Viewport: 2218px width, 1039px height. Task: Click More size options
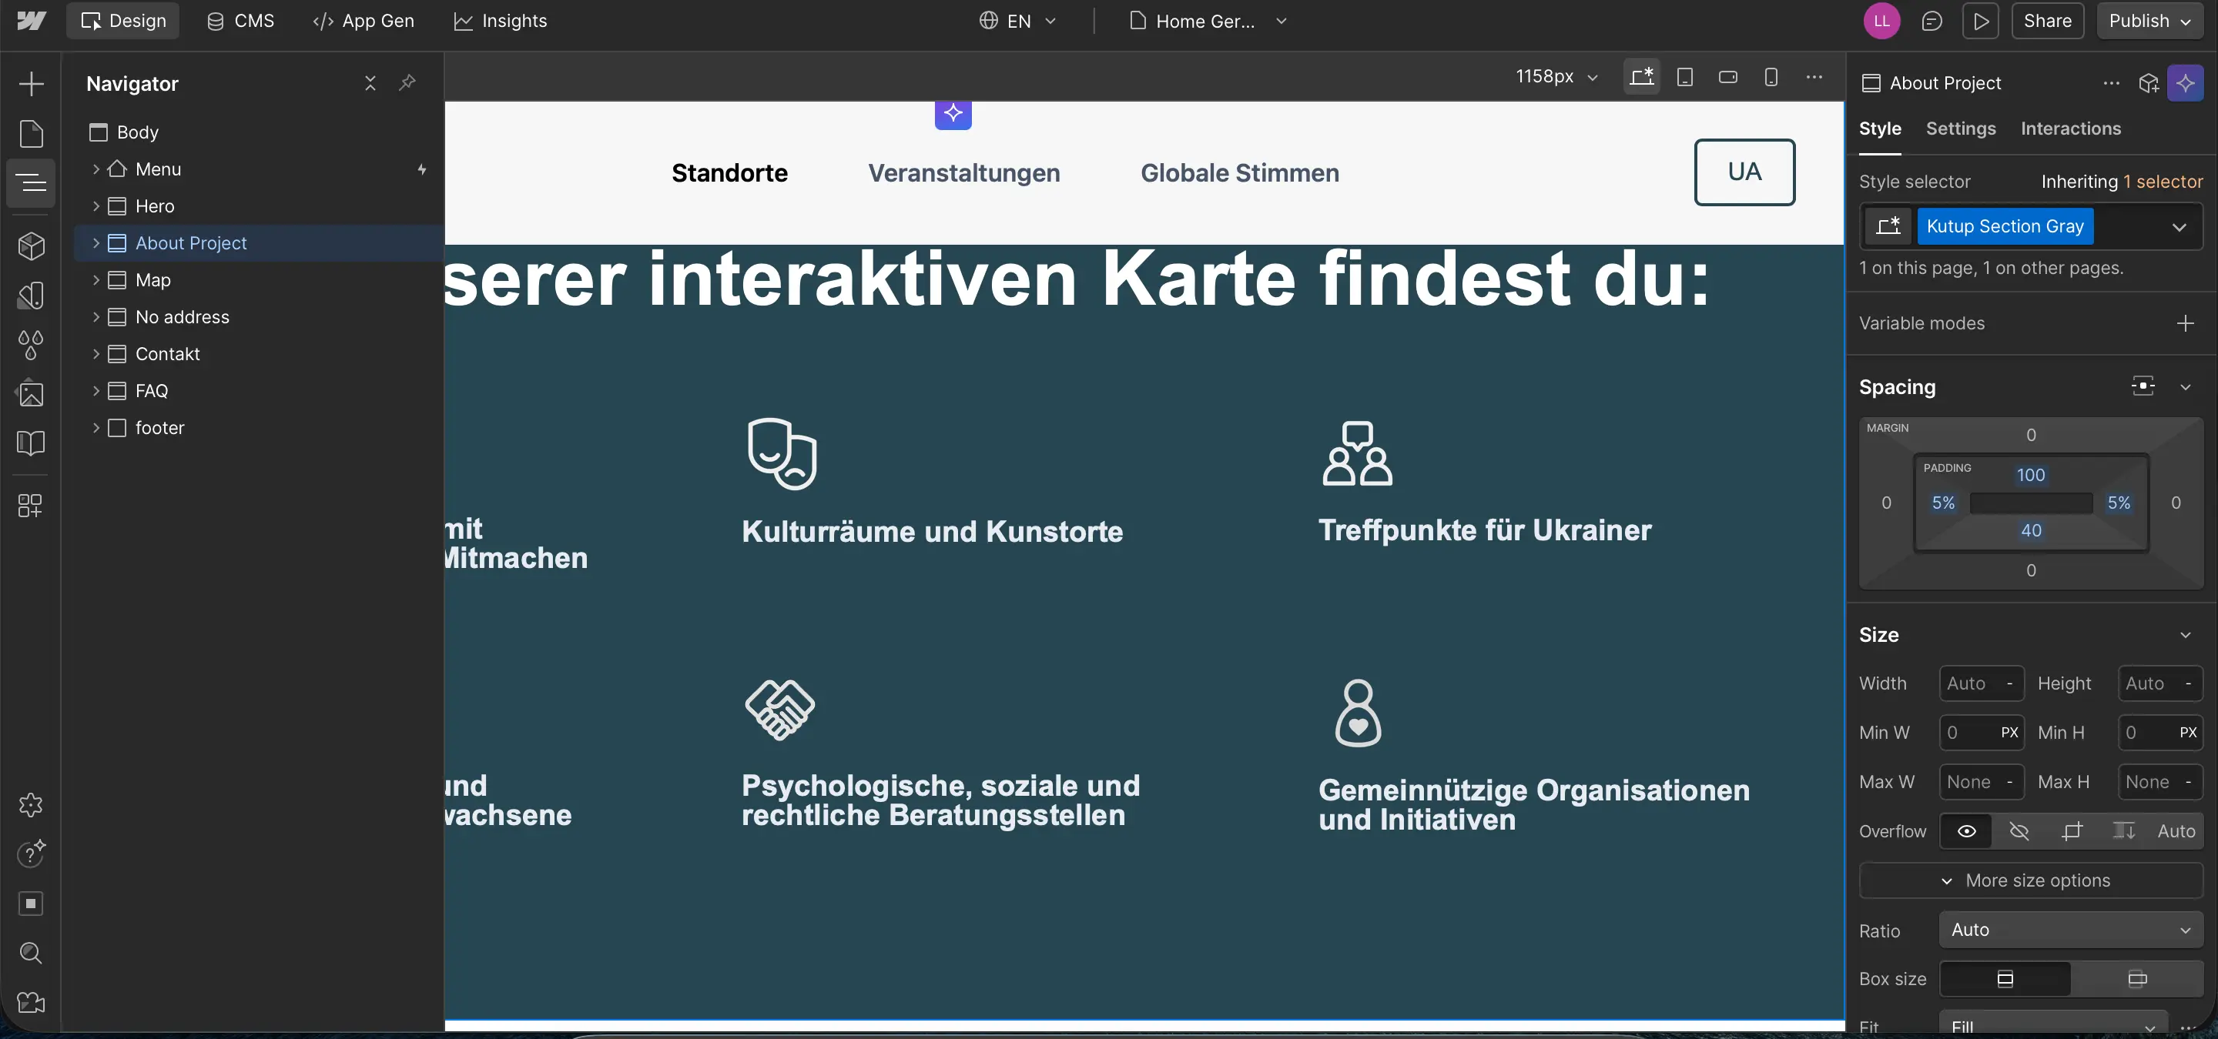(x=2029, y=880)
